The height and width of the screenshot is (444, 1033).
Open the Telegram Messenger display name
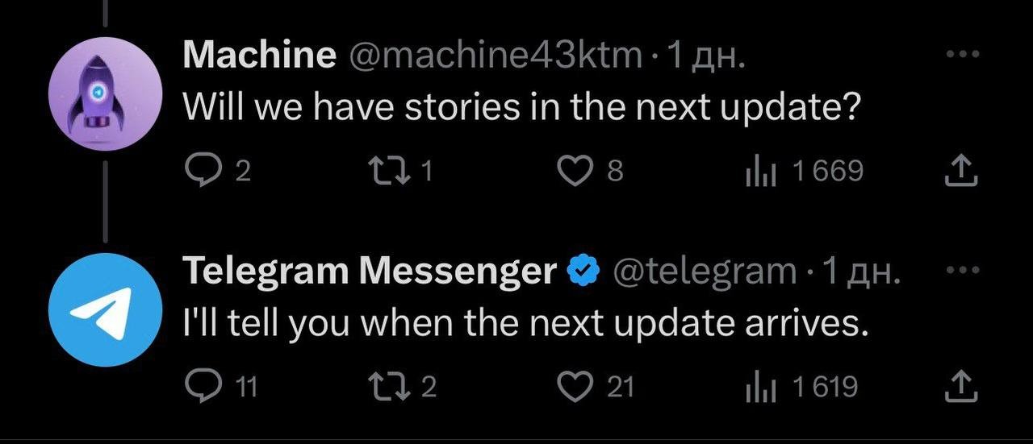[x=370, y=272]
